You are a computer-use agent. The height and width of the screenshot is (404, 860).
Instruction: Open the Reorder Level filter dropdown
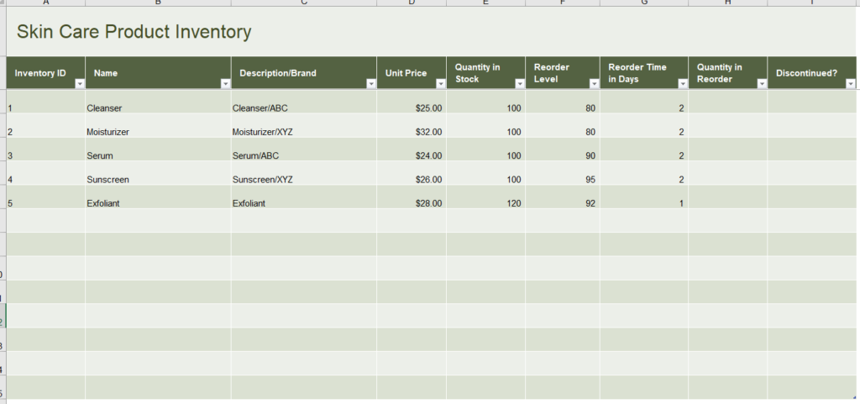point(595,84)
